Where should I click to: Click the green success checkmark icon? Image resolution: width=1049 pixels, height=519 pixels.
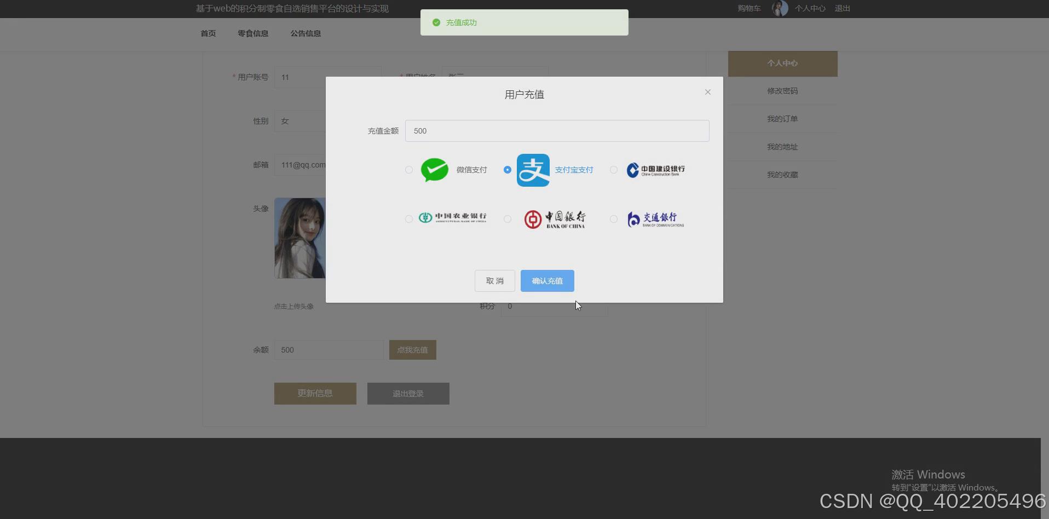coord(436,22)
